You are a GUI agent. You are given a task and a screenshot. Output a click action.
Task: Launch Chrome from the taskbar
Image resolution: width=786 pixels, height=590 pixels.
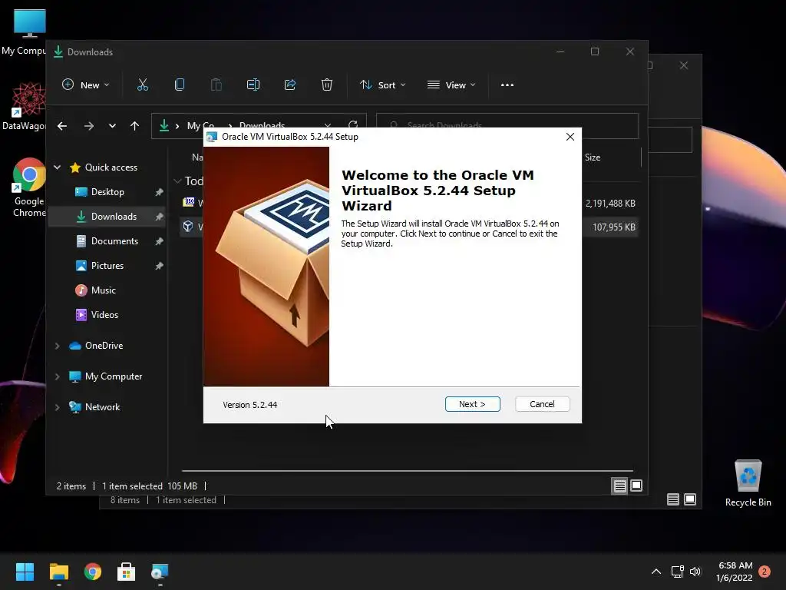93,572
